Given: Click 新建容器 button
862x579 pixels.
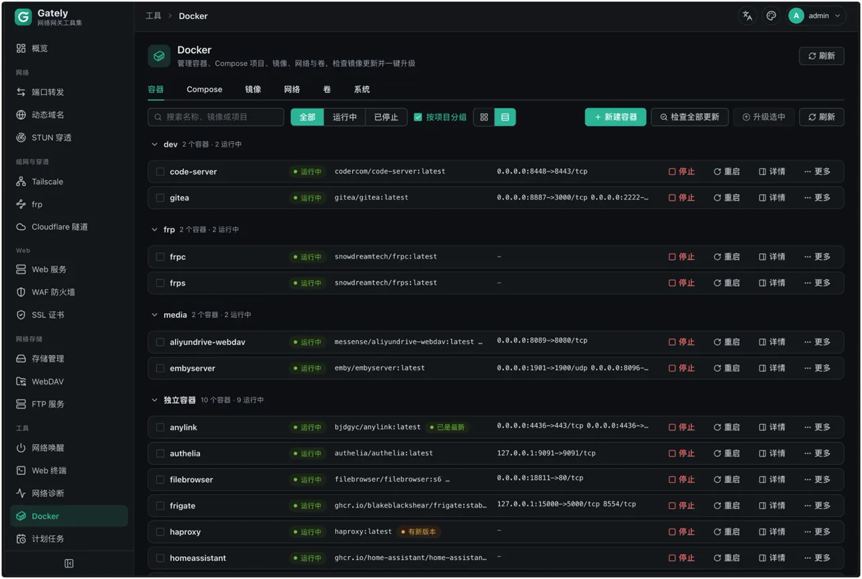Looking at the screenshot, I should [x=616, y=117].
